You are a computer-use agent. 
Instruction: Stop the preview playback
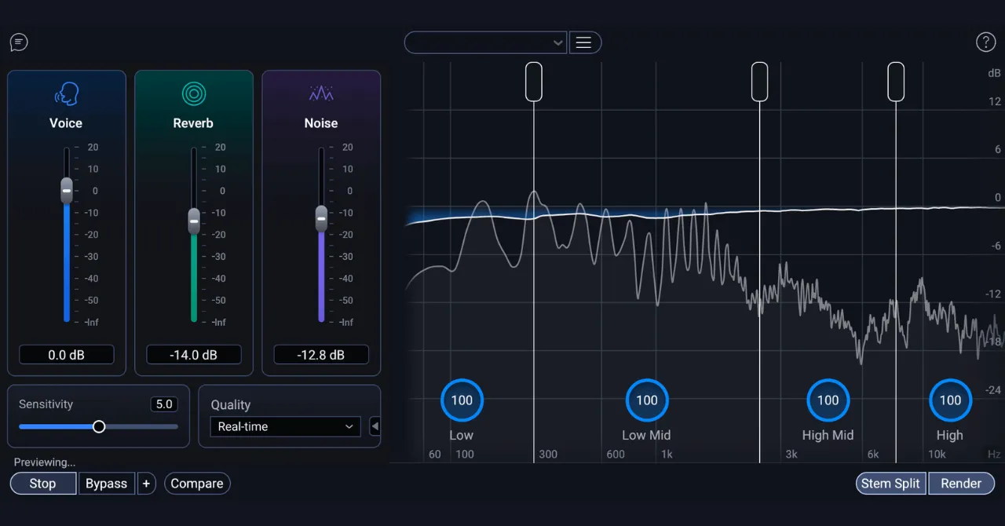pyautogui.click(x=42, y=484)
